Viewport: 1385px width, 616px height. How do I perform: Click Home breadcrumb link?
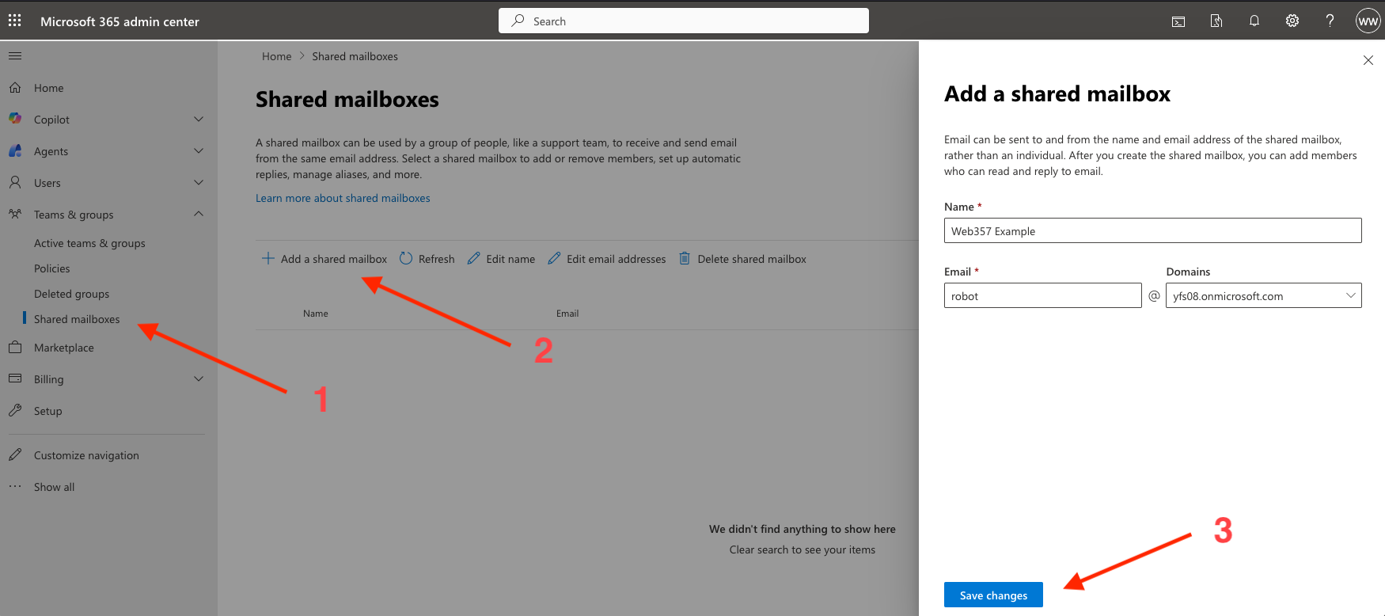(276, 56)
